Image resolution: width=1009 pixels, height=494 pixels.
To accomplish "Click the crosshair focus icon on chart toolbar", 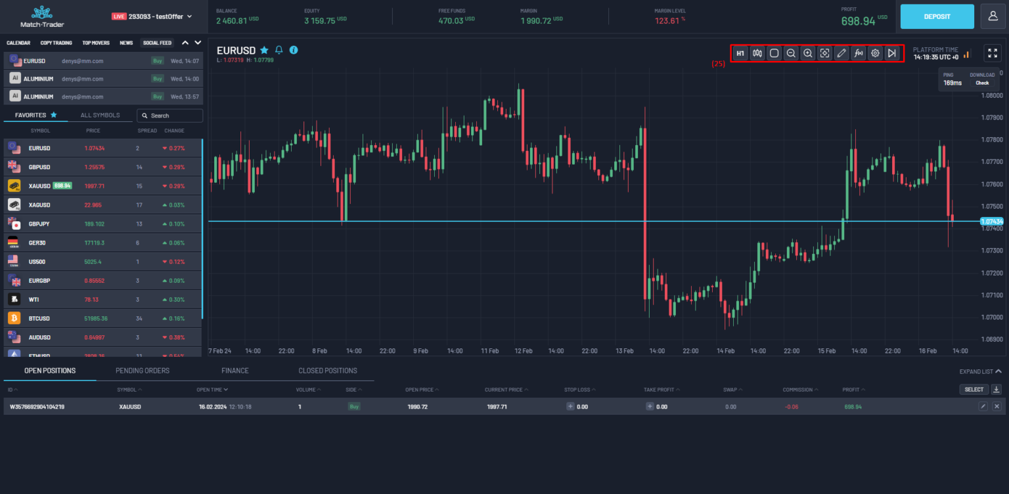I will click(x=824, y=53).
